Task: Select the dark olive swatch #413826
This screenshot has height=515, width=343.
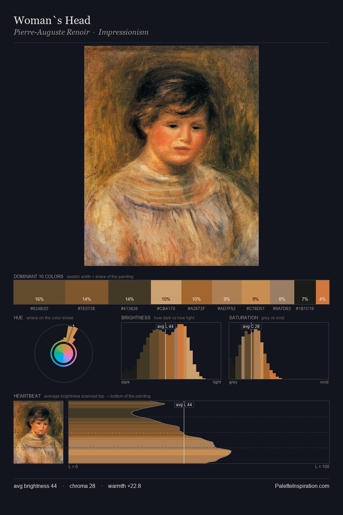Action: click(x=130, y=292)
